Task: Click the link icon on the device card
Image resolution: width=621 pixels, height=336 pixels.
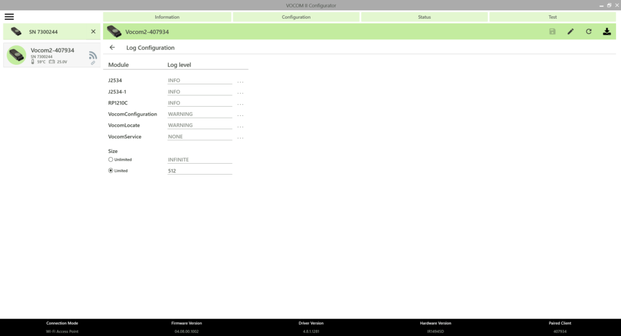Action: (93, 63)
